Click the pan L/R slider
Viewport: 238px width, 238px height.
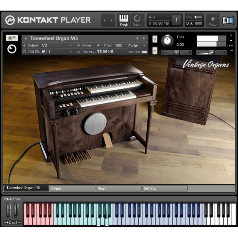(176, 53)
